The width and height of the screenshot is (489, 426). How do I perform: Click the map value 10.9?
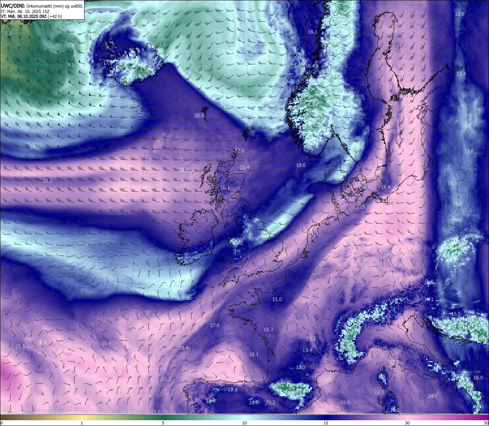click(x=211, y=401)
